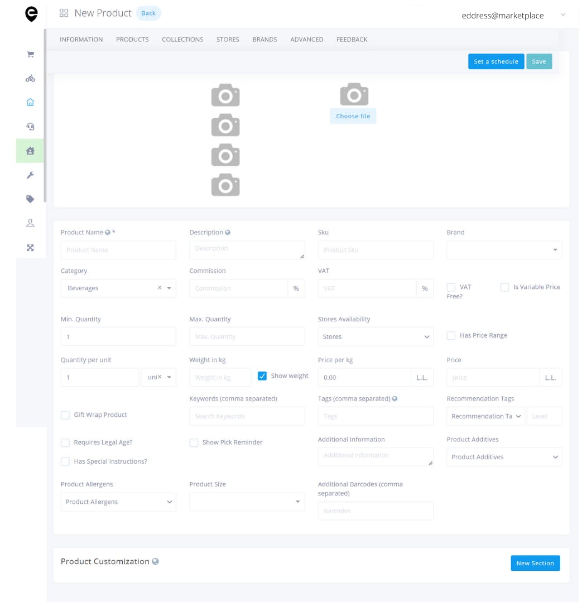
Task: Click the Additional Barcodes input
Action: [376, 511]
